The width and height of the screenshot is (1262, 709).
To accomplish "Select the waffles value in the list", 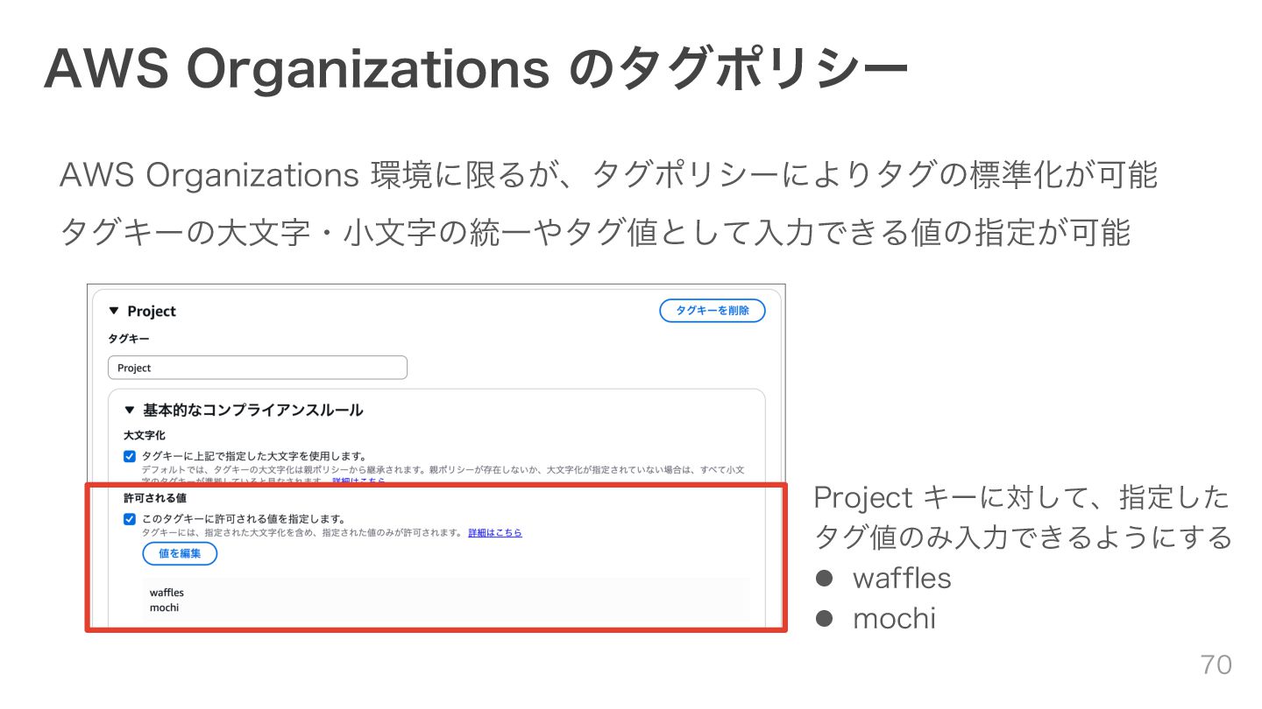I will pyautogui.click(x=167, y=593).
